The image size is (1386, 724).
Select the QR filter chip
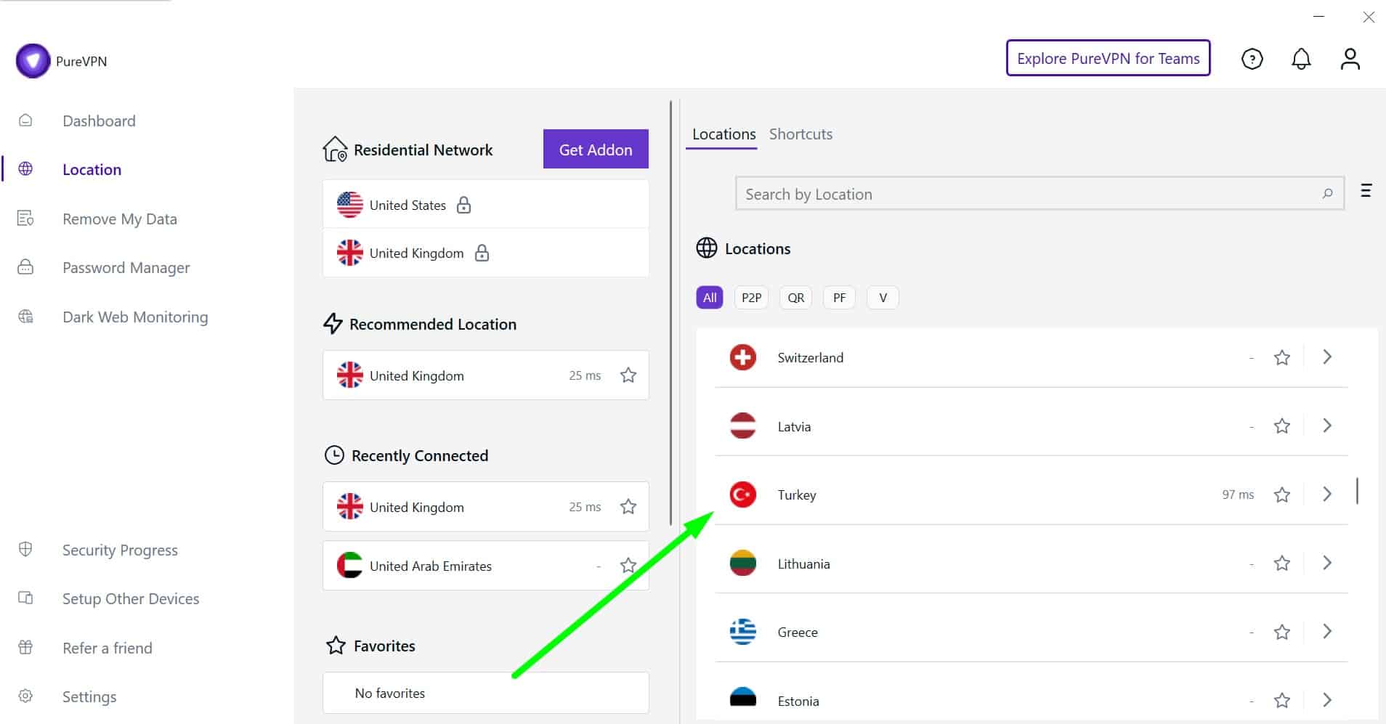tap(795, 298)
